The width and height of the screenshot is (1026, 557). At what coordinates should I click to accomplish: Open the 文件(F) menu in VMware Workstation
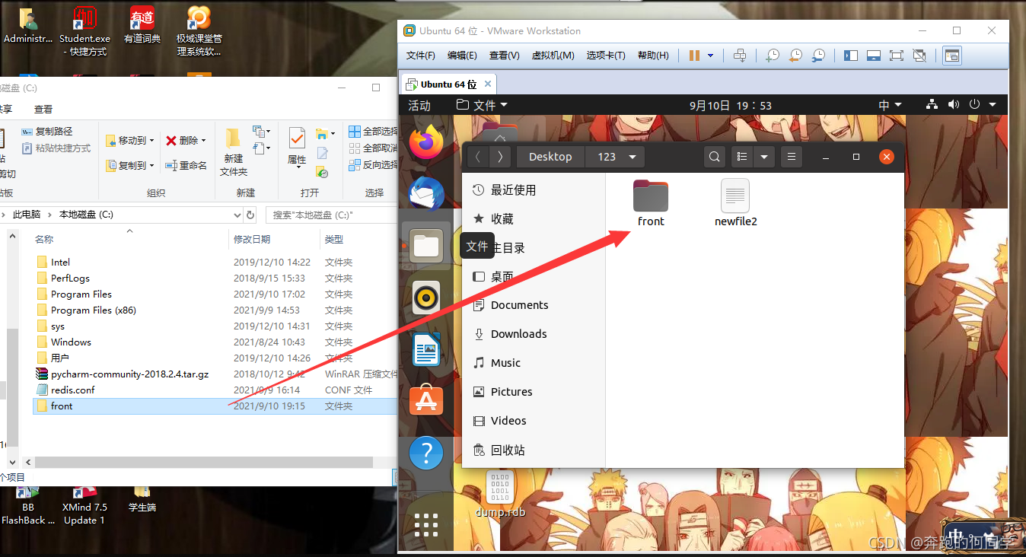(421, 56)
